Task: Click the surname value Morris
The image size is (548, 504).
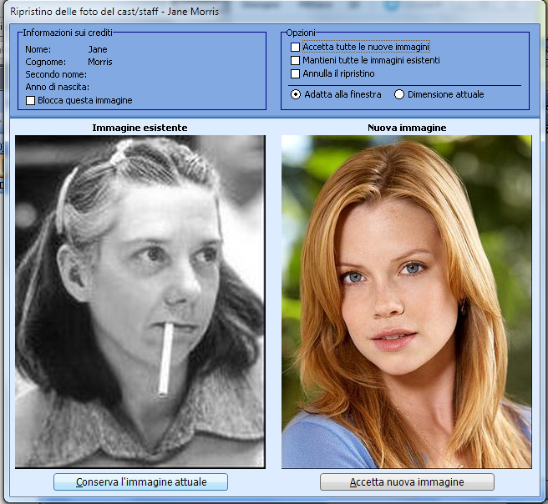Action: (100, 62)
